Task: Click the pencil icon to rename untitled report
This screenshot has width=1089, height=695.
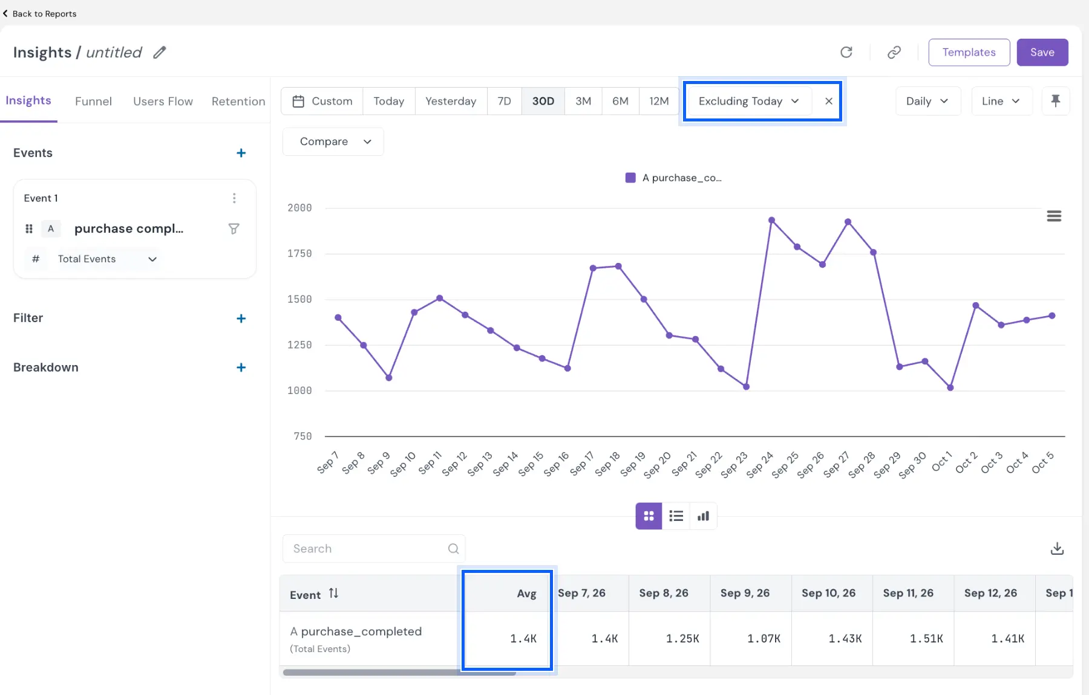Action: [160, 53]
